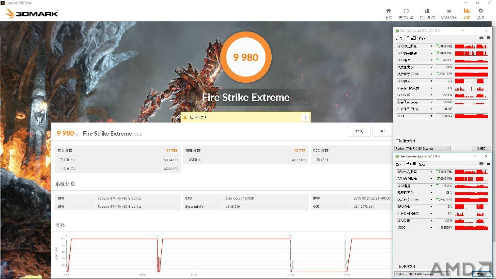Open the Validation tab in upper GPU-Z
Screen dimensions: 496x279
point(422,38)
